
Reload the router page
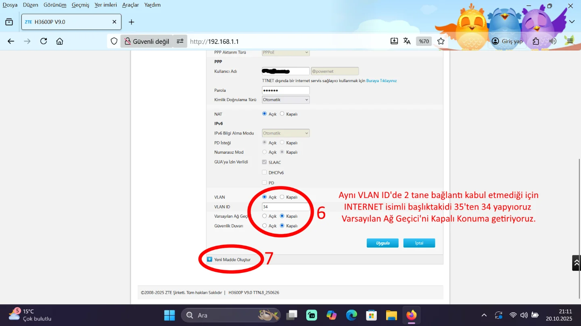click(x=44, y=41)
